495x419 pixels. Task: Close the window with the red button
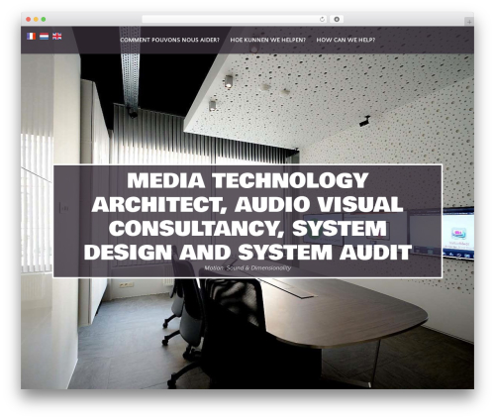(29, 19)
